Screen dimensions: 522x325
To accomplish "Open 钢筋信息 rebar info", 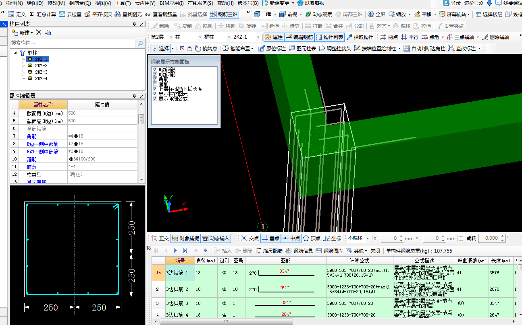I will [299, 251].
